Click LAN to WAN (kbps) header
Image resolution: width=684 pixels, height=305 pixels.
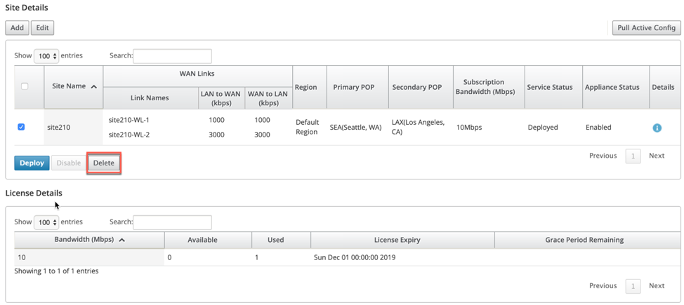pos(221,98)
